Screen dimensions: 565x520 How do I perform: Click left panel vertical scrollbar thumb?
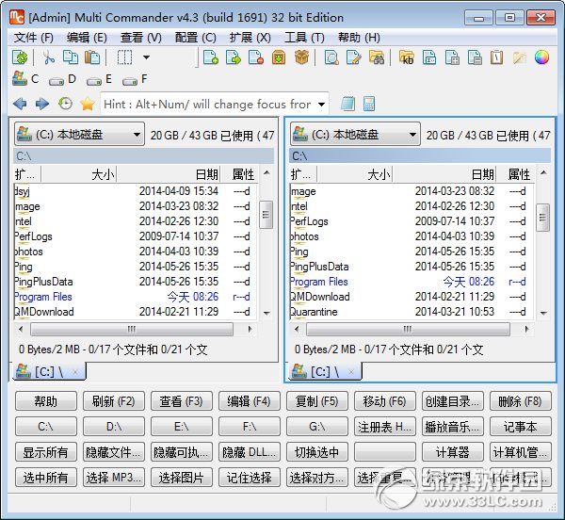click(x=266, y=215)
